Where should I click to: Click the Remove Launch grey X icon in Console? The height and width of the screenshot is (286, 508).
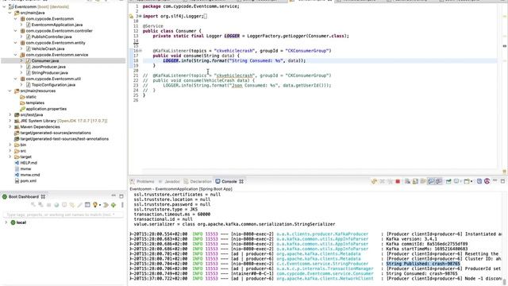tap(383, 181)
